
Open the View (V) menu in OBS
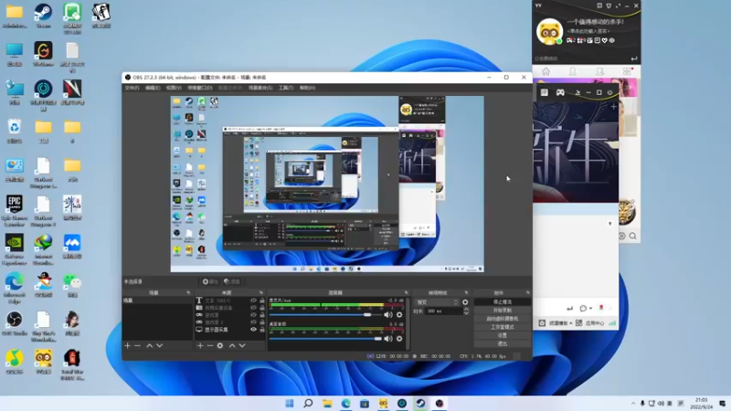[174, 88]
